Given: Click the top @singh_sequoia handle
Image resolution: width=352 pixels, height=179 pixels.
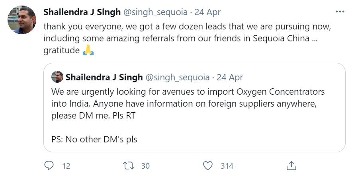Looking at the screenshot, I should click(156, 12).
